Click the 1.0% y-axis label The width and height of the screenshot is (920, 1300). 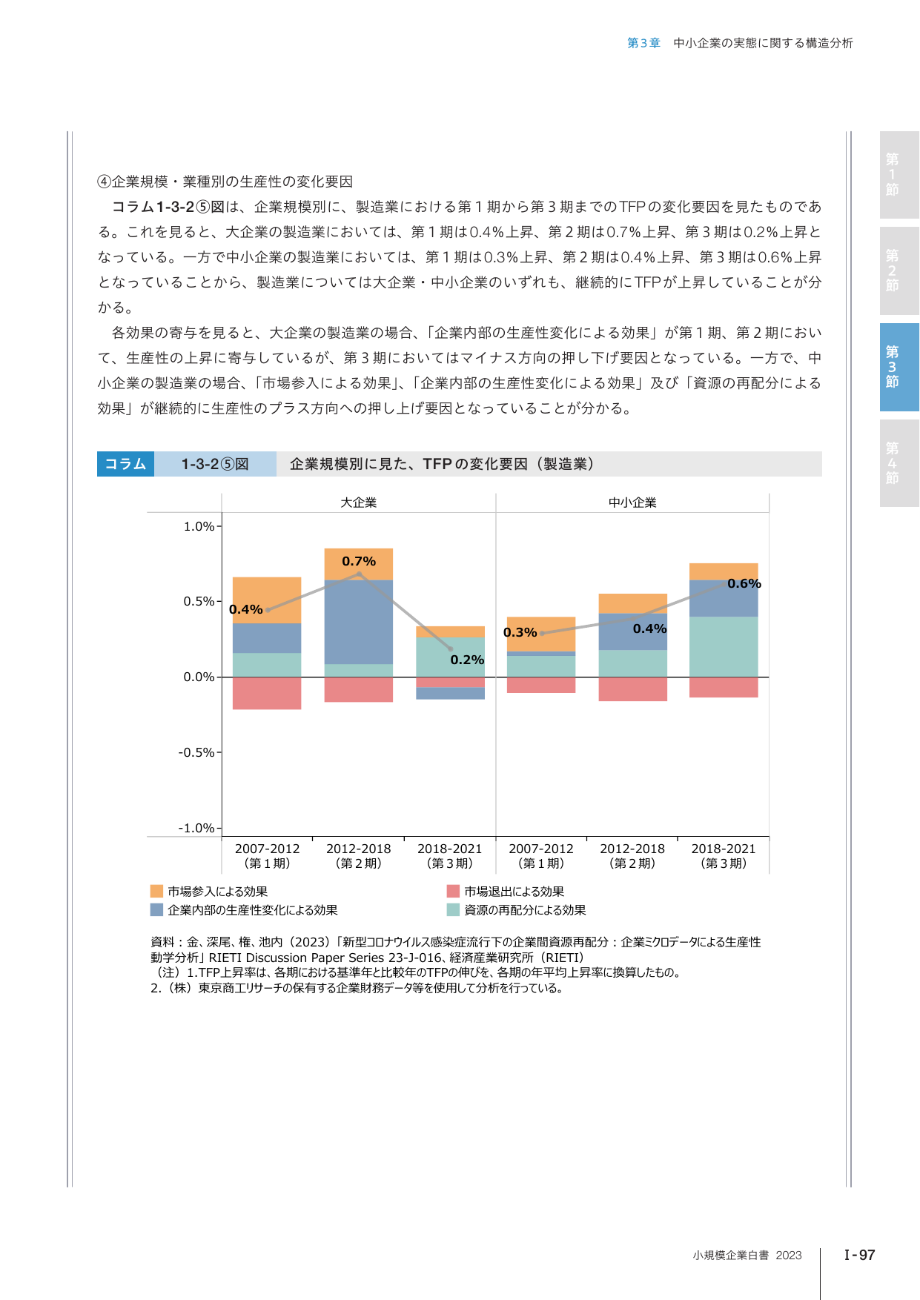199,526
